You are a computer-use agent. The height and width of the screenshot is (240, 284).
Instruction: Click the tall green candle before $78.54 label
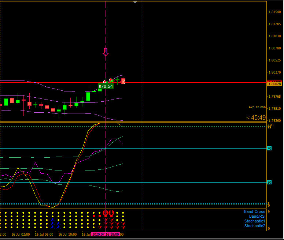pyautogui.click(x=88, y=96)
